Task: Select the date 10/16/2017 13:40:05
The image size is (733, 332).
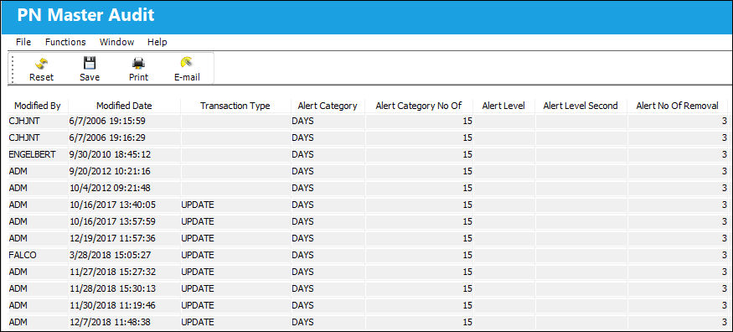Action: (112, 205)
